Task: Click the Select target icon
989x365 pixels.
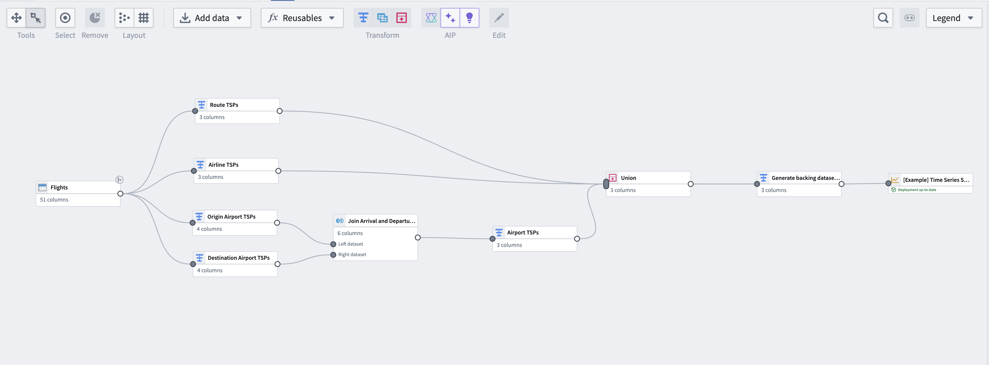Action: pos(65,18)
